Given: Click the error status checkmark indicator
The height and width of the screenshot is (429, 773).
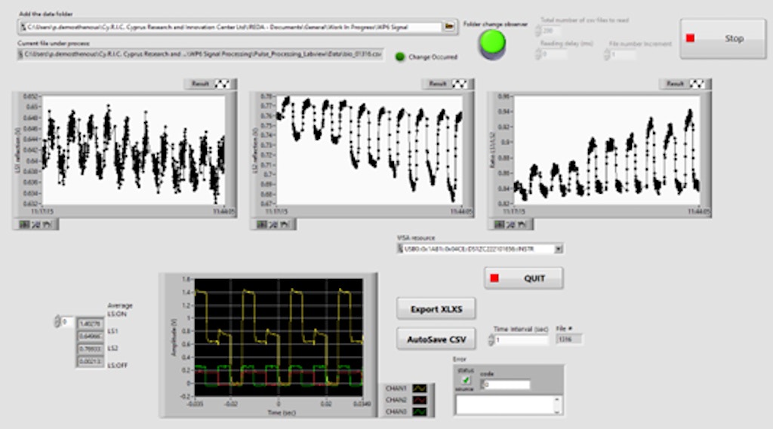Looking at the screenshot, I should [x=465, y=379].
